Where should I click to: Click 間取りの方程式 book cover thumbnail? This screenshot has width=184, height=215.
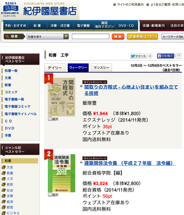point(61,97)
